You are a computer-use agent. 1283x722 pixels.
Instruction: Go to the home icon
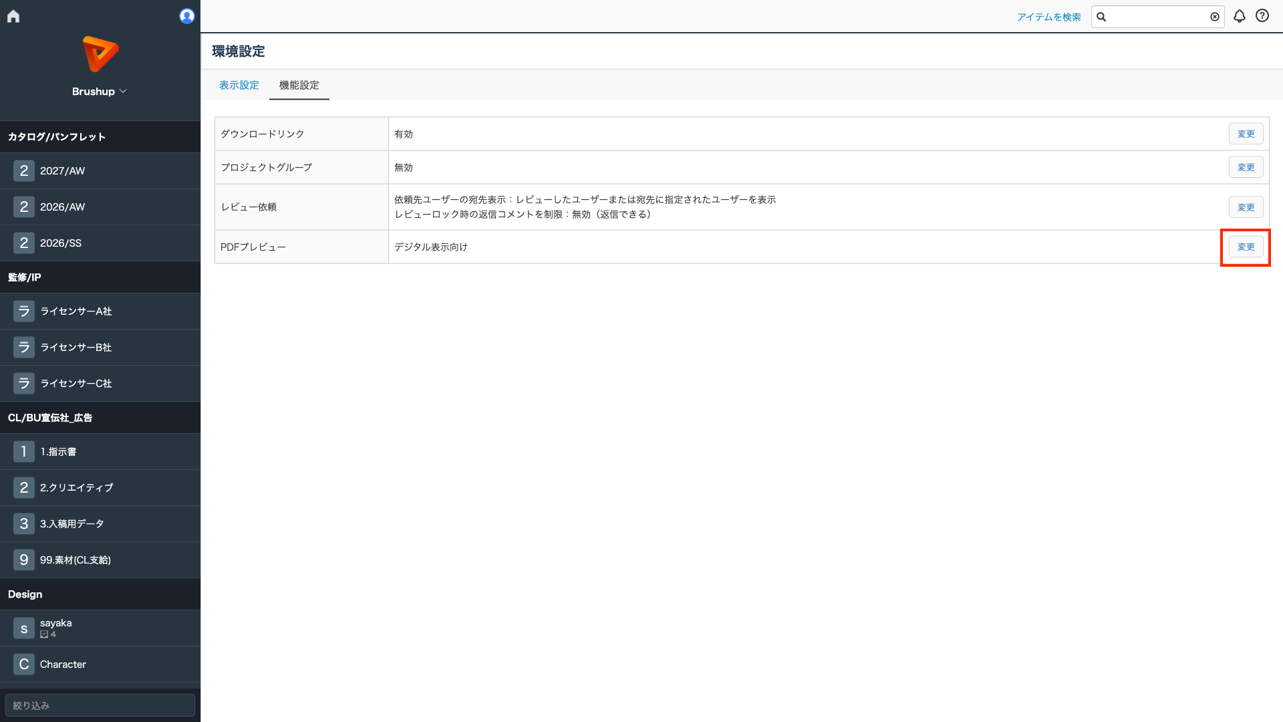click(x=13, y=16)
